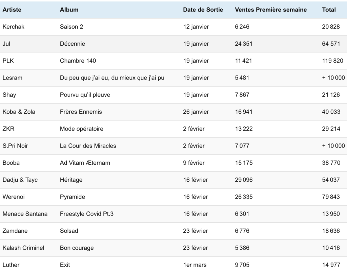Select the Koba & Zola artist cell
347x273 pixels.
(19, 112)
